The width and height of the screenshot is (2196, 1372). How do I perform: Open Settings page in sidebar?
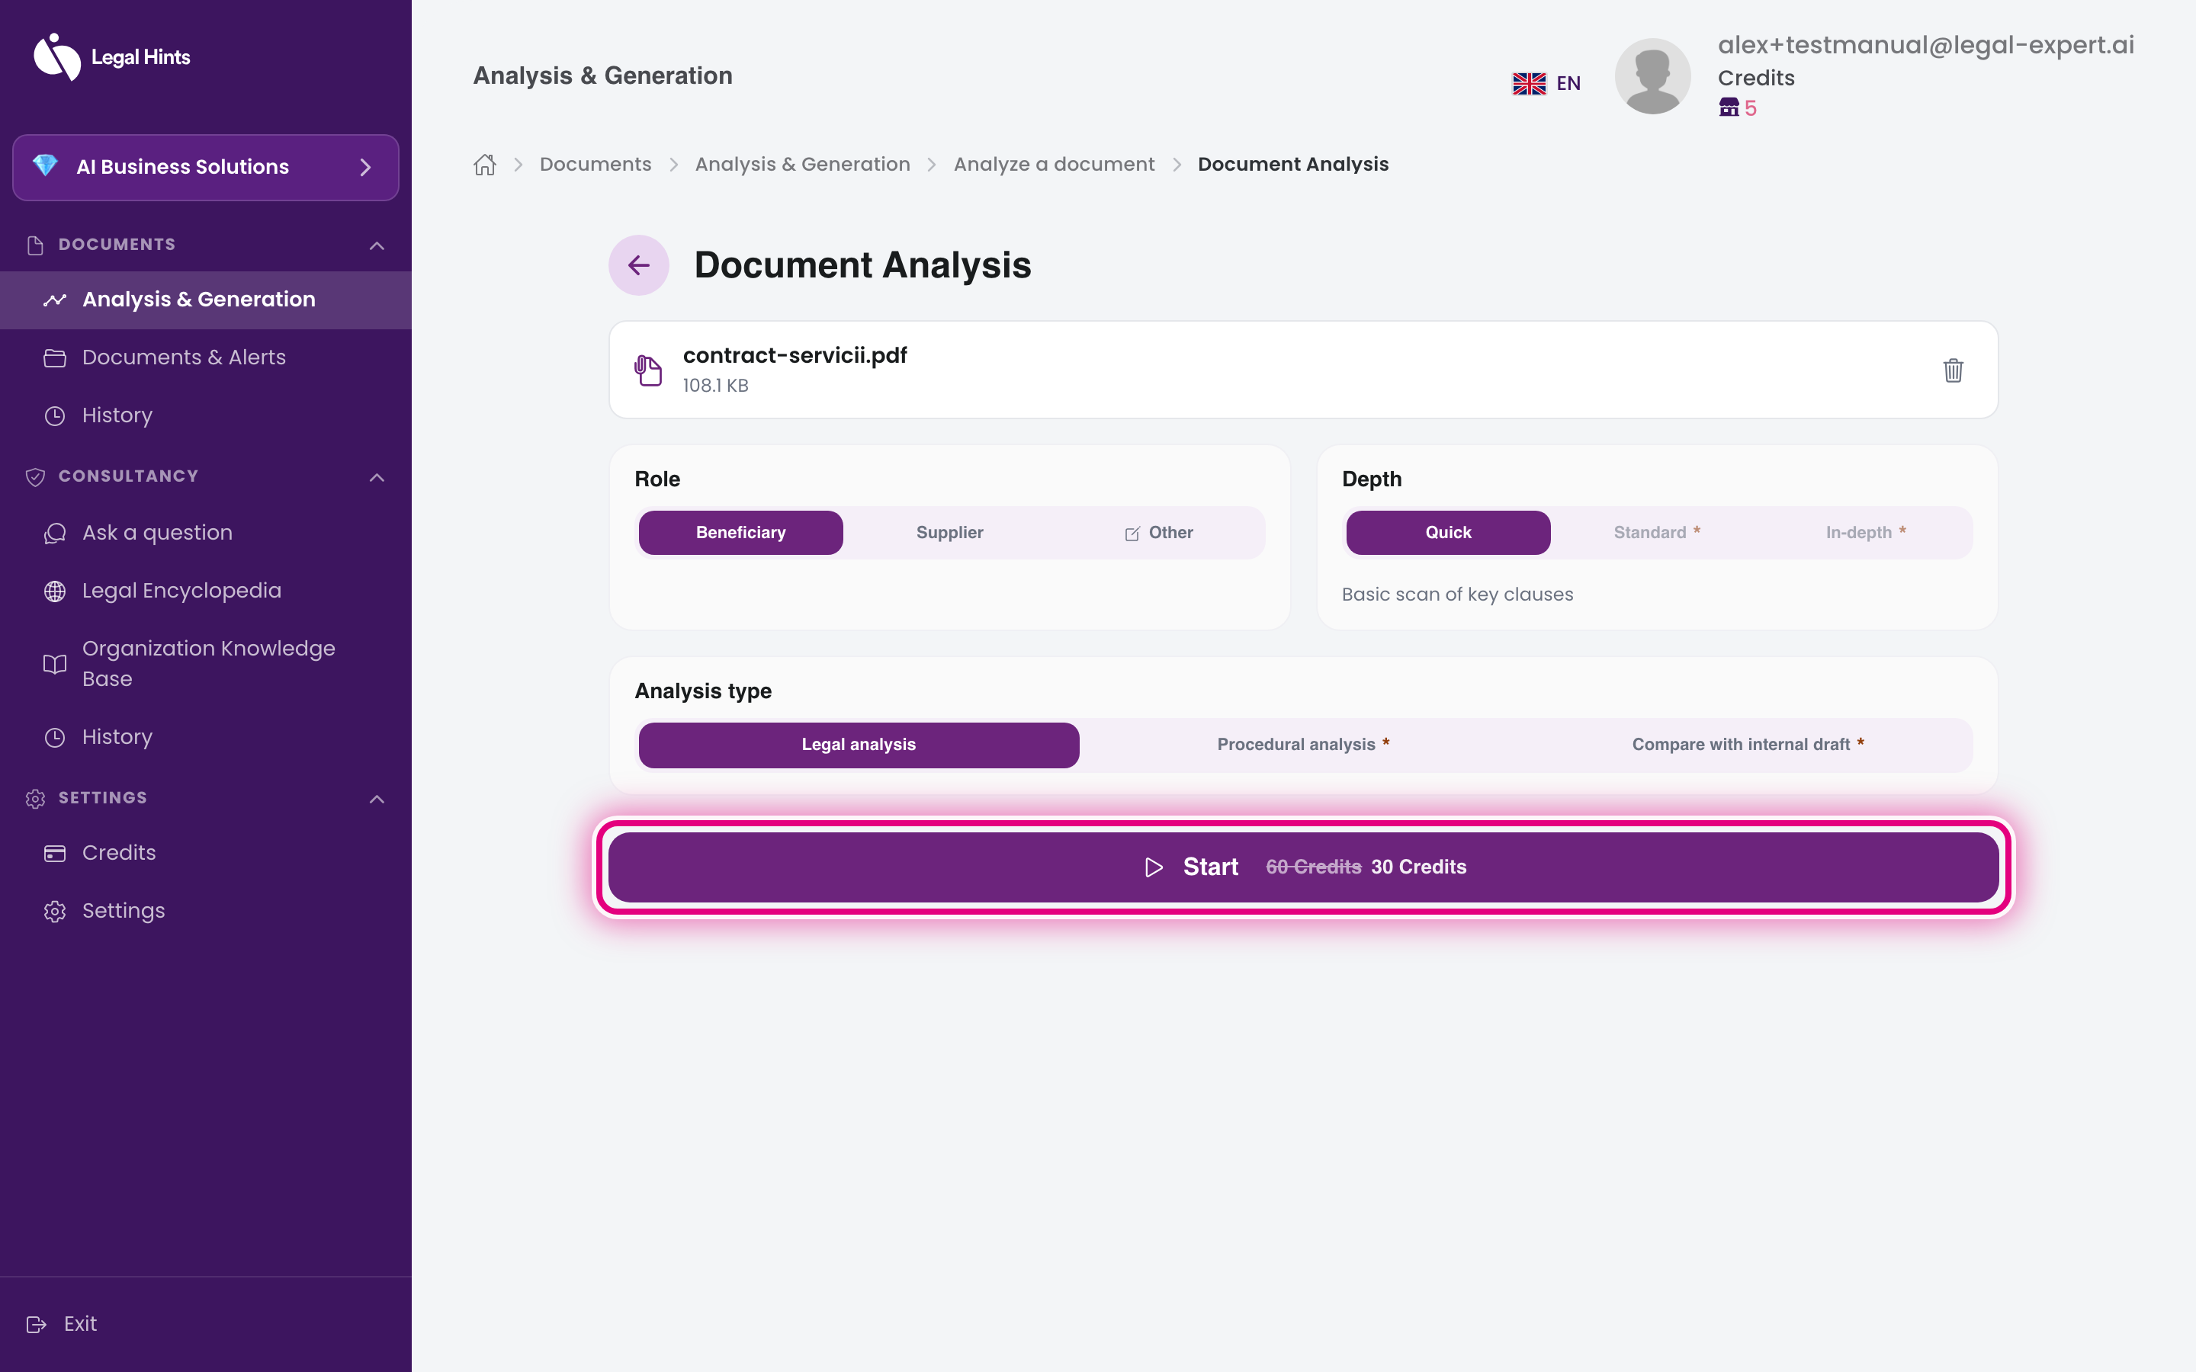[x=206, y=911]
